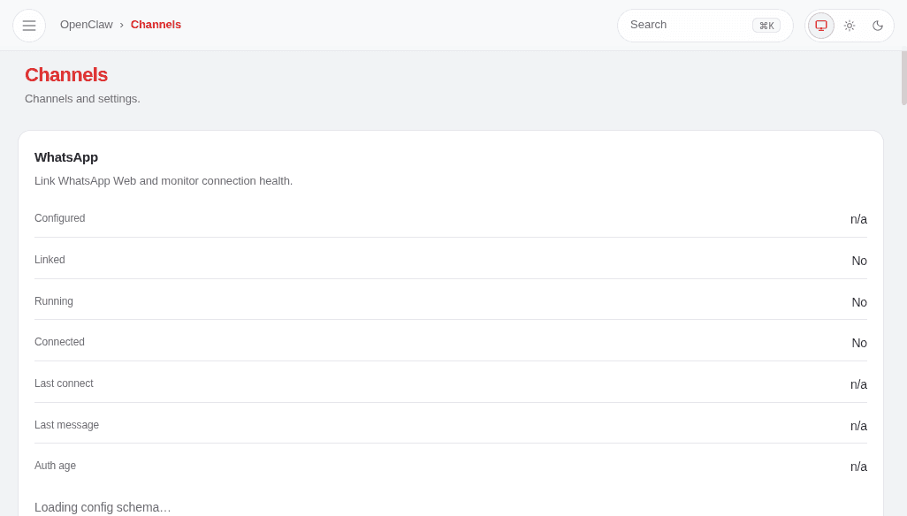
Task: Select Channels in the breadcrumb
Action: click(x=156, y=24)
